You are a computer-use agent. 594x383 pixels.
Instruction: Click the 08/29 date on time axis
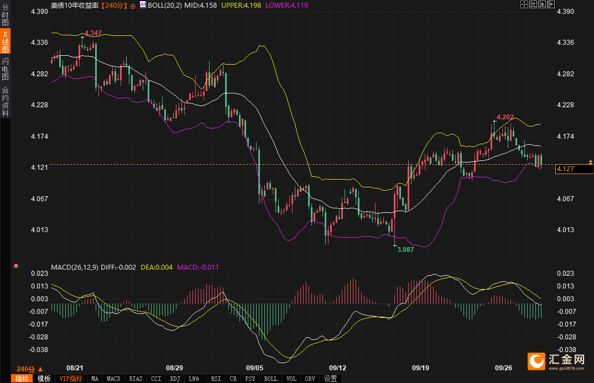pos(174,368)
